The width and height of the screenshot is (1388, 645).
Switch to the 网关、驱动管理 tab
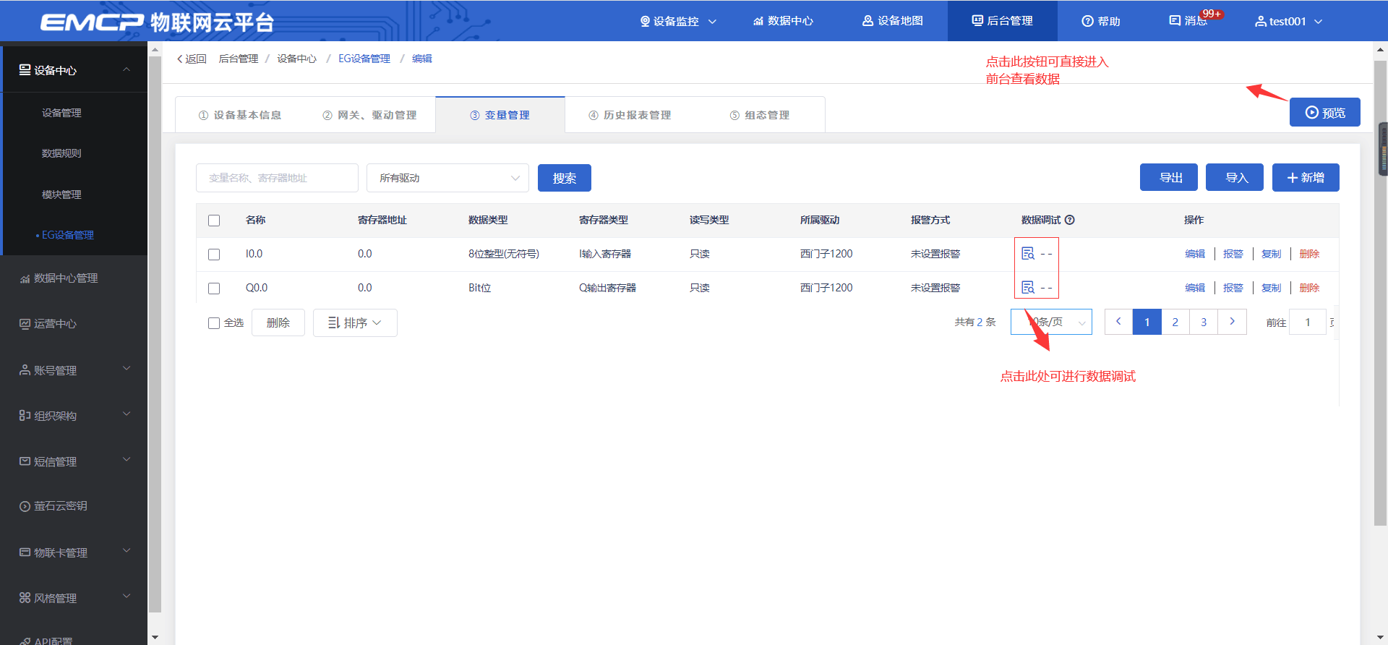click(369, 115)
